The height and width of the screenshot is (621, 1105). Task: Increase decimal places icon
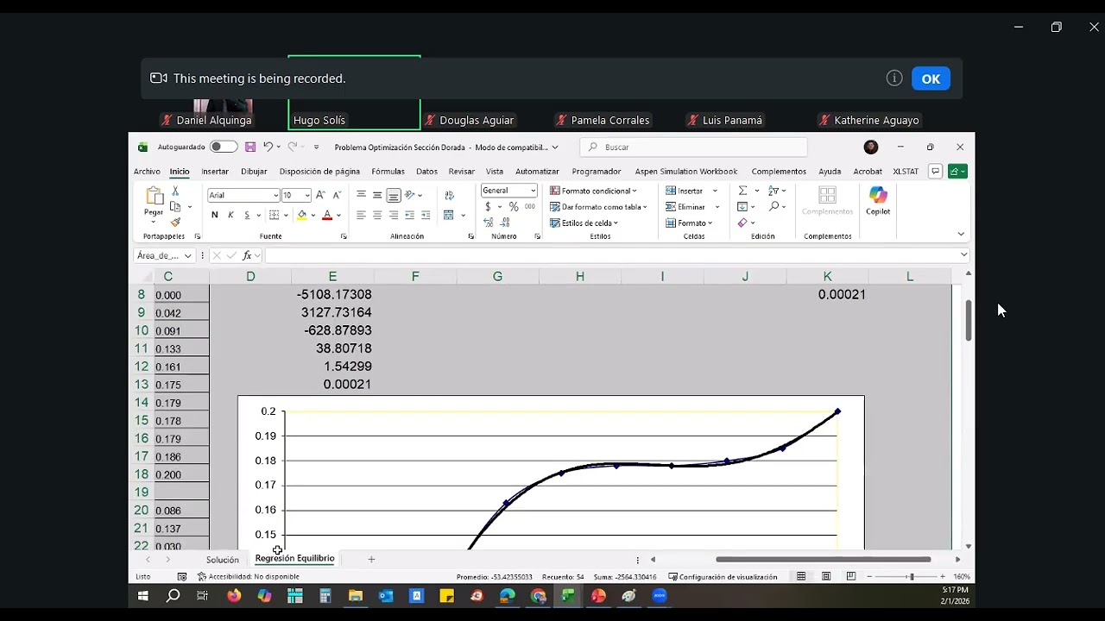click(488, 223)
